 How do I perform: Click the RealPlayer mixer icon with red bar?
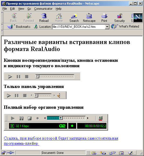(x=101, y=118)
